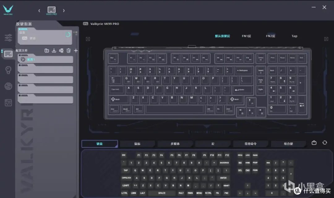Open the lighting bulb sidebar icon
The height and width of the screenshot is (198, 334).
point(8,70)
